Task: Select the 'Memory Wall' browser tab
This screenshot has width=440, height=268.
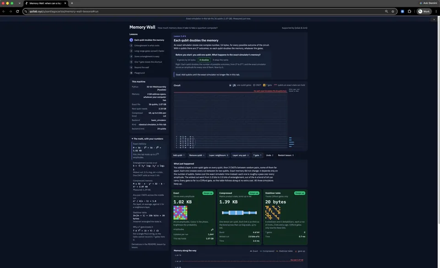Action: coord(46,3)
